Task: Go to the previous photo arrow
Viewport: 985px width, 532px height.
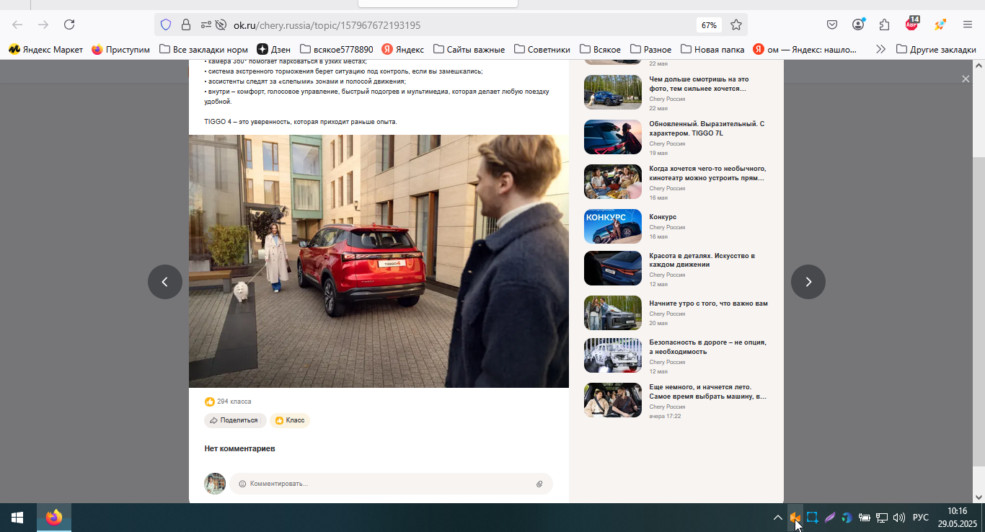Action: (x=165, y=282)
